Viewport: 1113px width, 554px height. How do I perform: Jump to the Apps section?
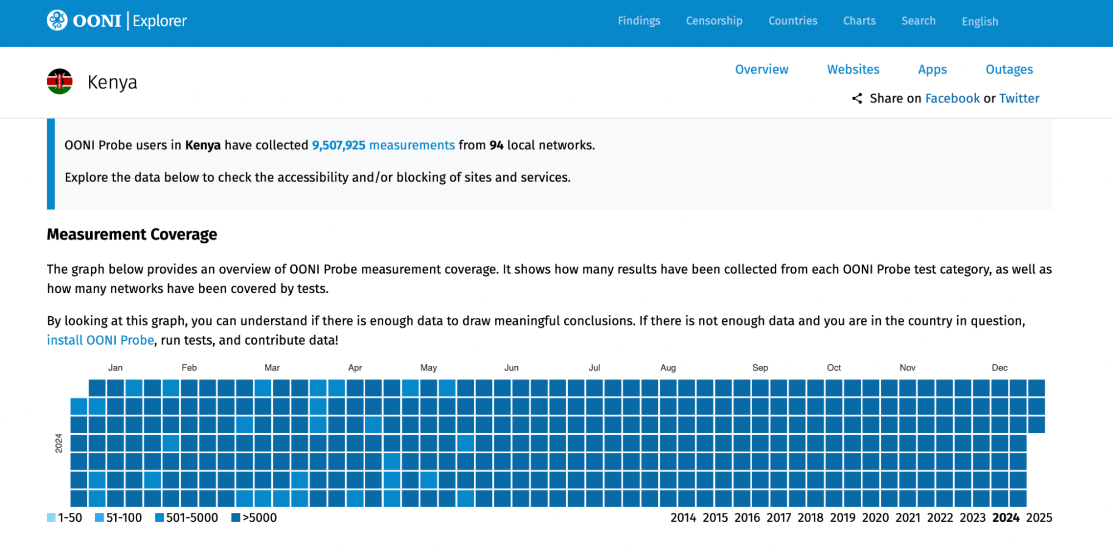pos(932,70)
